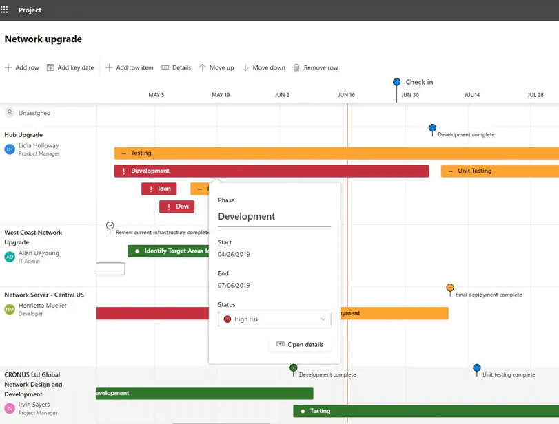
Task: Click the Unassigned row label
Action: 34,113
